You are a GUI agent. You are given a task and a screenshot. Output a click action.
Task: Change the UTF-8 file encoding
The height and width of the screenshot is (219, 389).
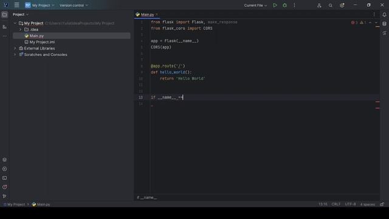(350, 204)
